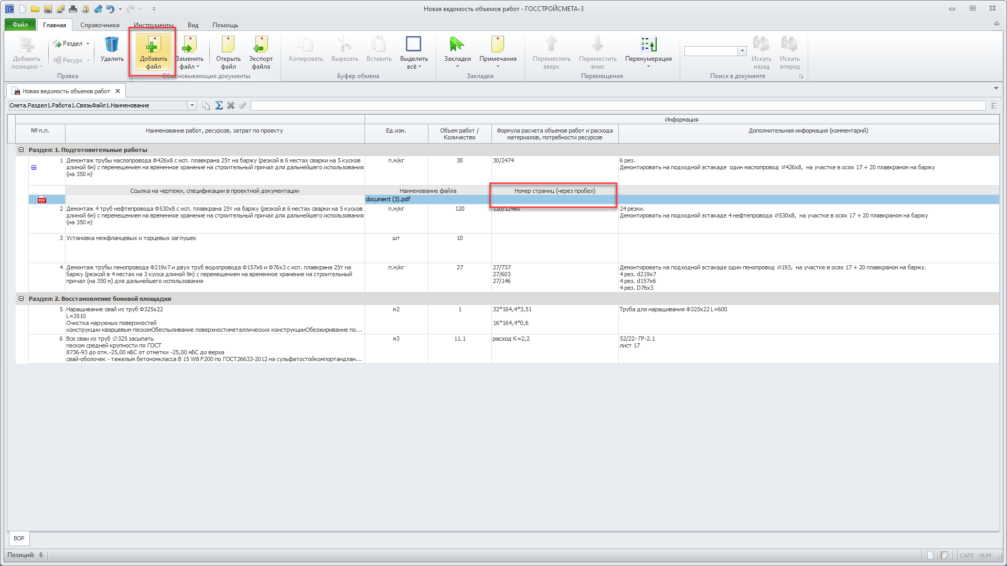Undo the last action
Screen dimensions: 1007x566
pos(110,9)
